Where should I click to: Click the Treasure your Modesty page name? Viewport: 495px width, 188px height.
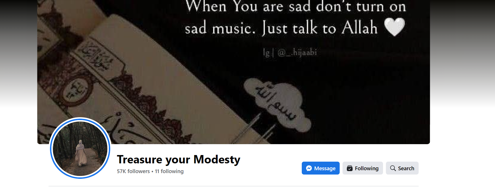click(179, 159)
